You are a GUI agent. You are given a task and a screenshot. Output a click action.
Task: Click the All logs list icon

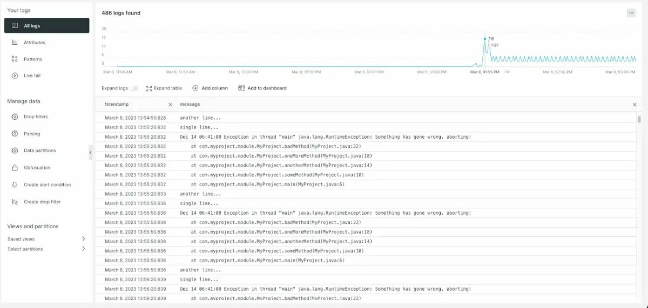coord(15,25)
